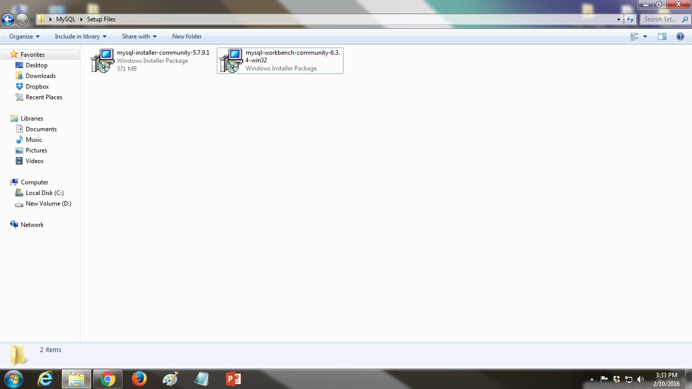This screenshot has width=692, height=389.
Task: Select Computer in the navigation pane
Action: tap(34, 182)
